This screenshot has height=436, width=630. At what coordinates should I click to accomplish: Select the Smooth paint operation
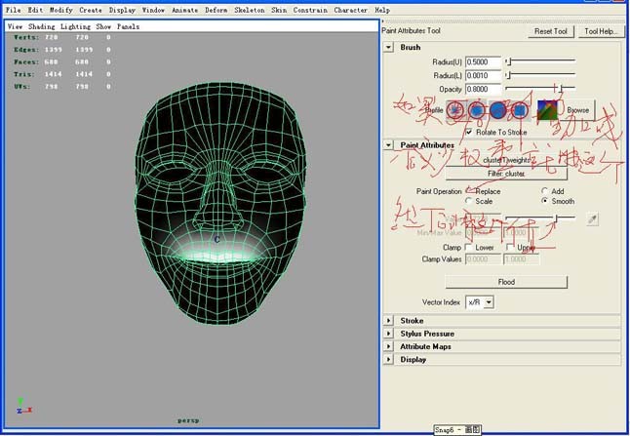(544, 201)
